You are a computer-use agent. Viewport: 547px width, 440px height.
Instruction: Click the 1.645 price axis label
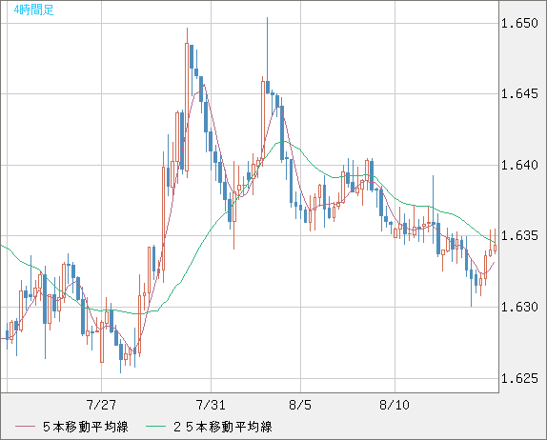coord(519,93)
